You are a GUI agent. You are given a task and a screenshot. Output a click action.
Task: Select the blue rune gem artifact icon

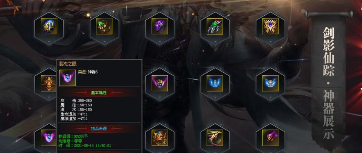(x=49, y=26)
